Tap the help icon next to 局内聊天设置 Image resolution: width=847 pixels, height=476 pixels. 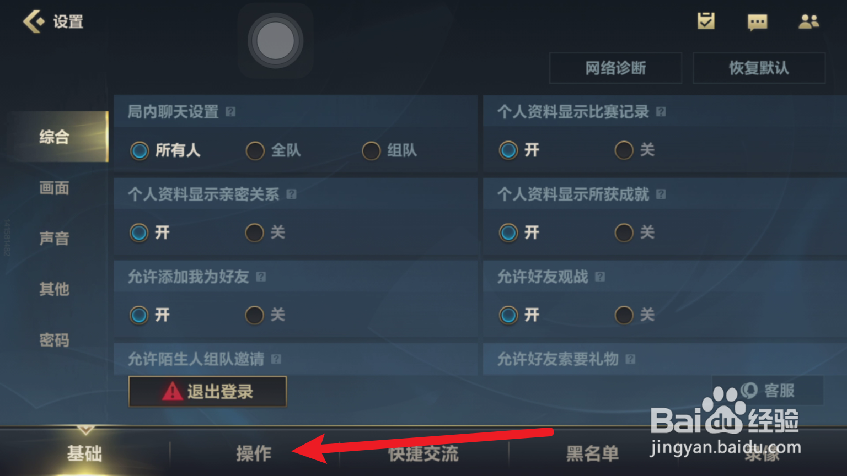pos(230,112)
